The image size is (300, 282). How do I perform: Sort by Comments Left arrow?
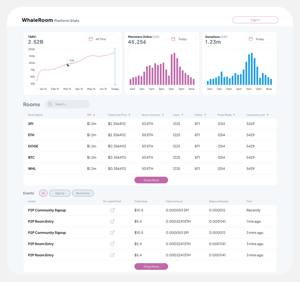(x=268, y=115)
